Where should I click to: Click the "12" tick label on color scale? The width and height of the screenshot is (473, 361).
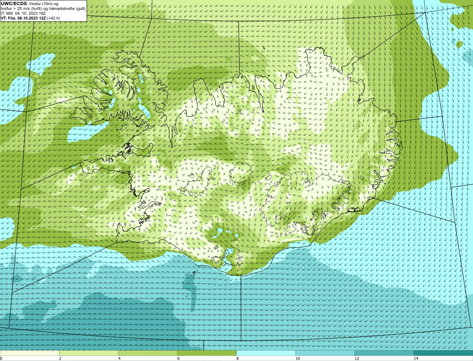point(357,358)
